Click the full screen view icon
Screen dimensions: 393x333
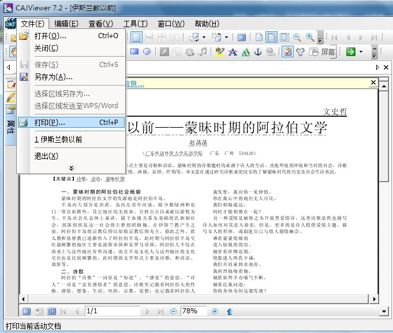click(x=241, y=38)
